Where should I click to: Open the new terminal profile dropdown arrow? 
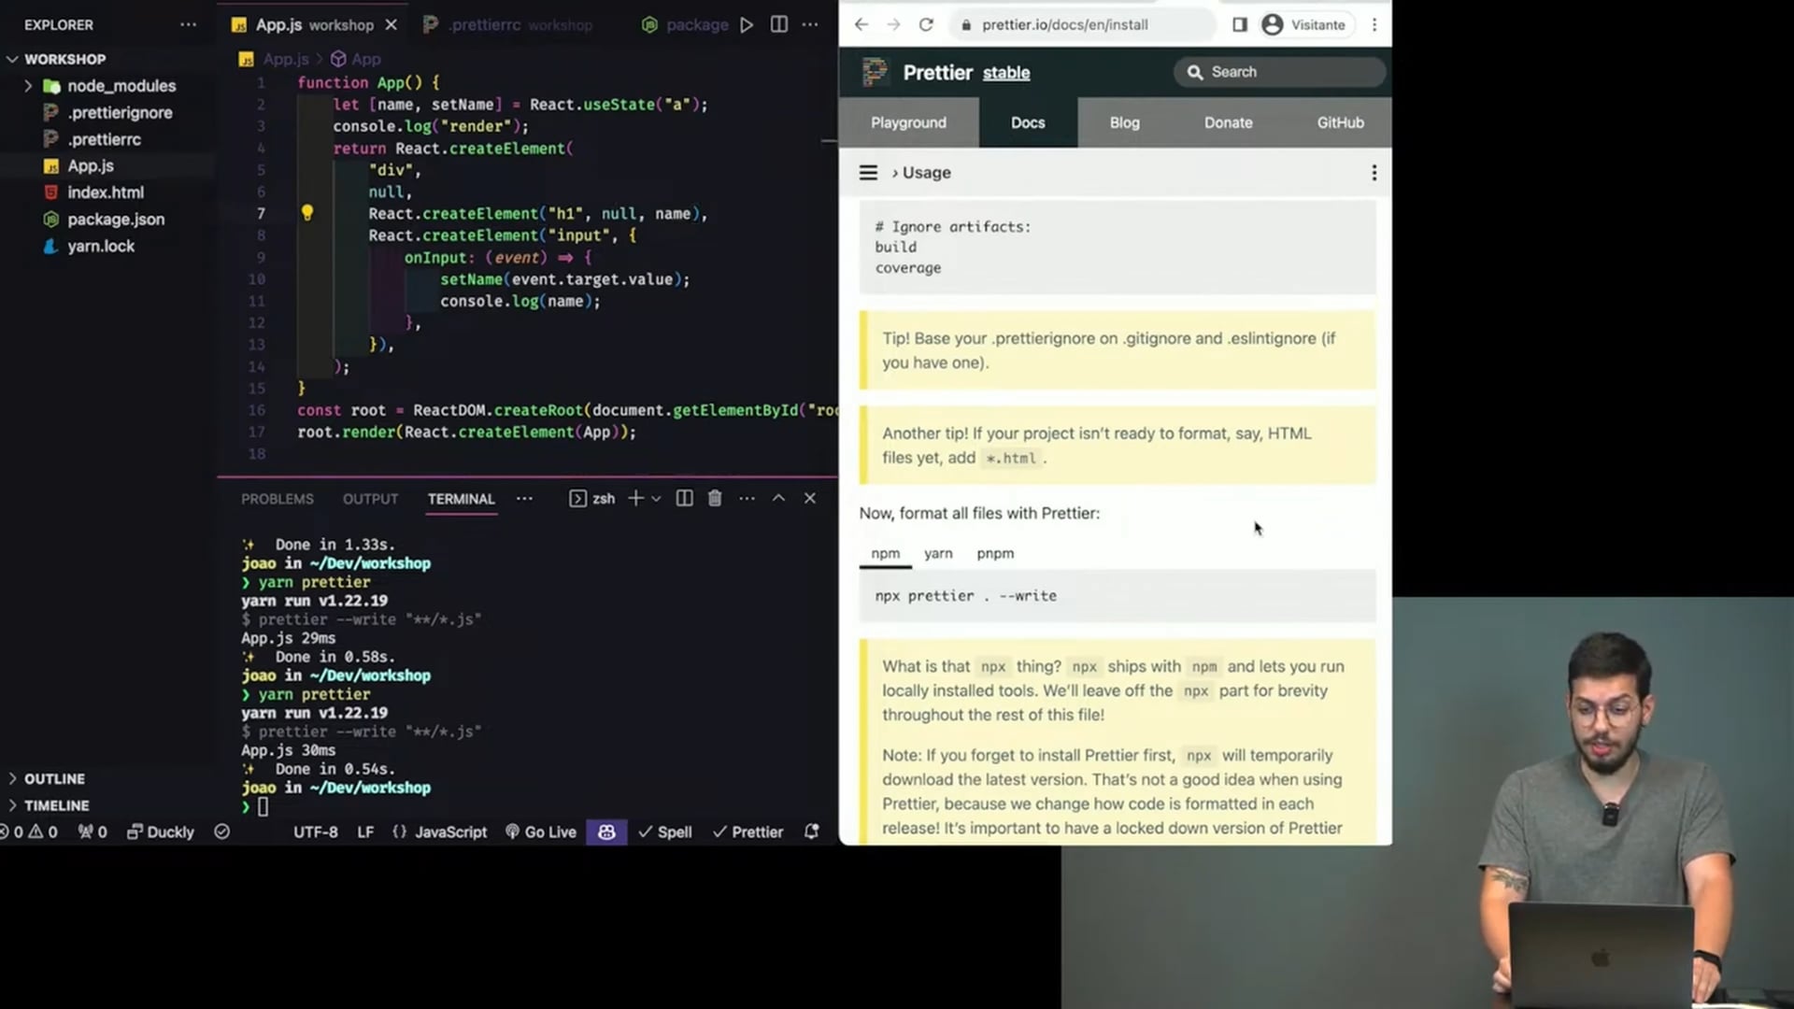656,499
